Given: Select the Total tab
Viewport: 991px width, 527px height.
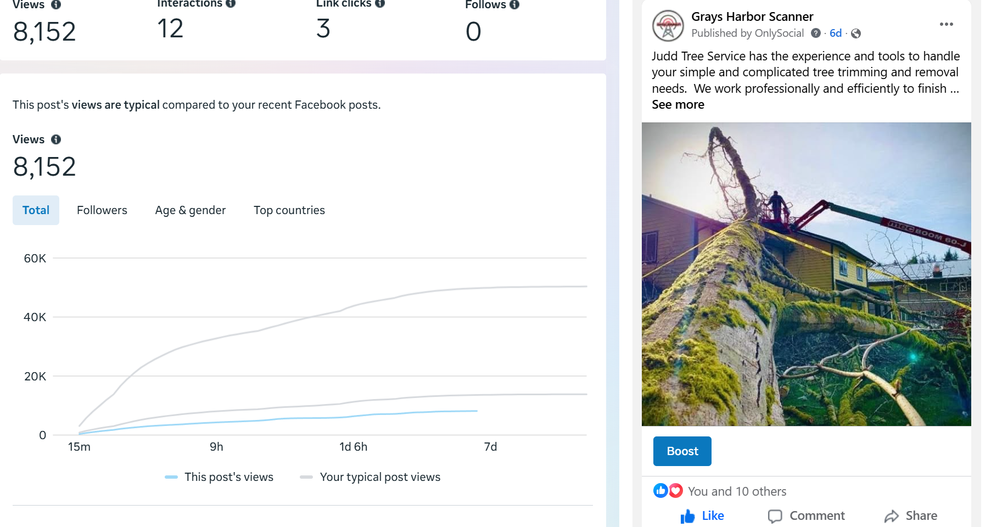Looking at the screenshot, I should click(x=36, y=210).
